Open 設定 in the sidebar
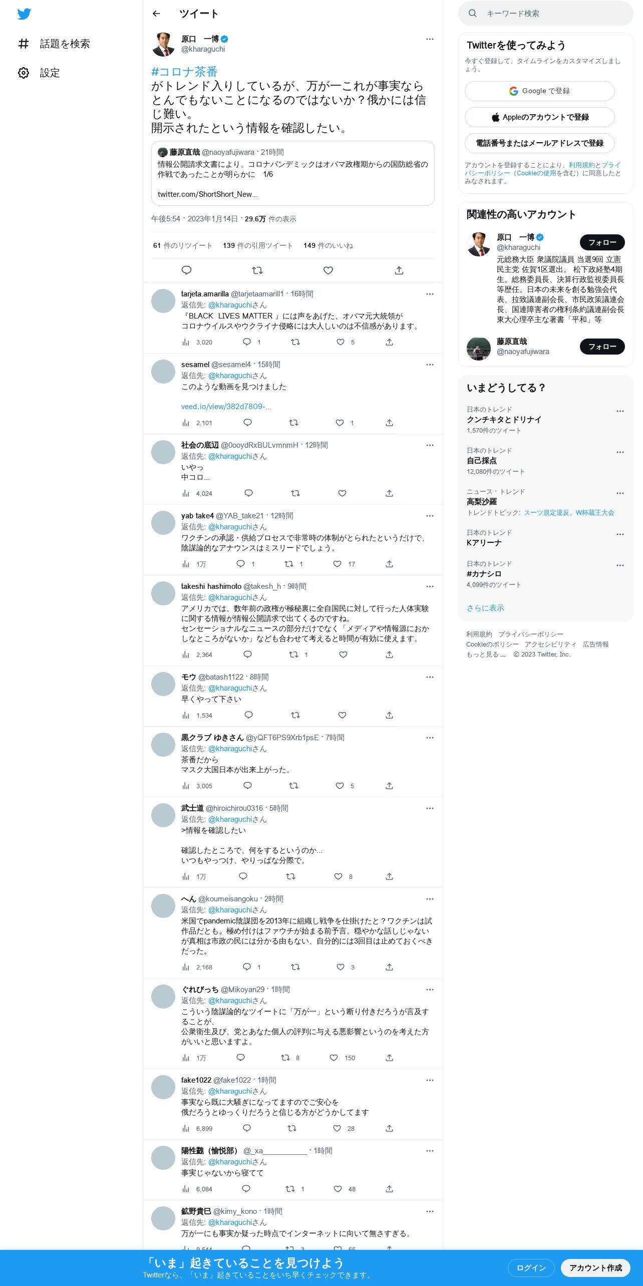This screenshot has width=643, height=1286. pyautogui.click(x=39, y=73)
